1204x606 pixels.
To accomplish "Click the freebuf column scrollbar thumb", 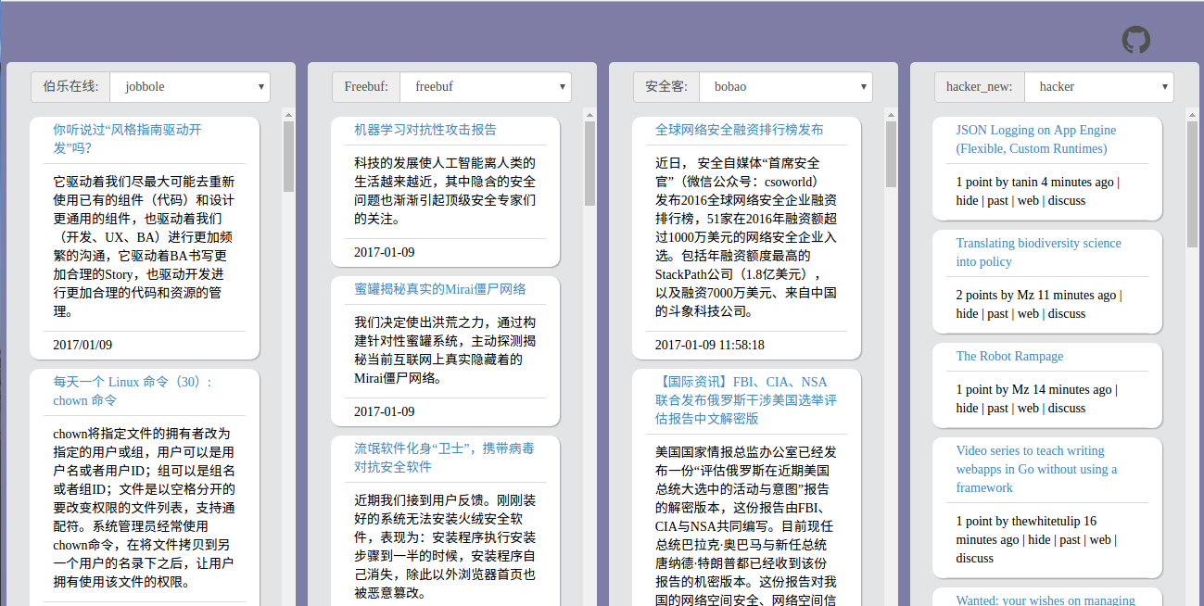I will (589, 163).
